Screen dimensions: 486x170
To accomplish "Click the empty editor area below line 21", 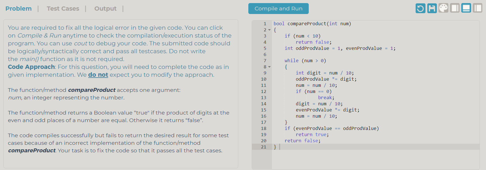I will tap(375, 159).
